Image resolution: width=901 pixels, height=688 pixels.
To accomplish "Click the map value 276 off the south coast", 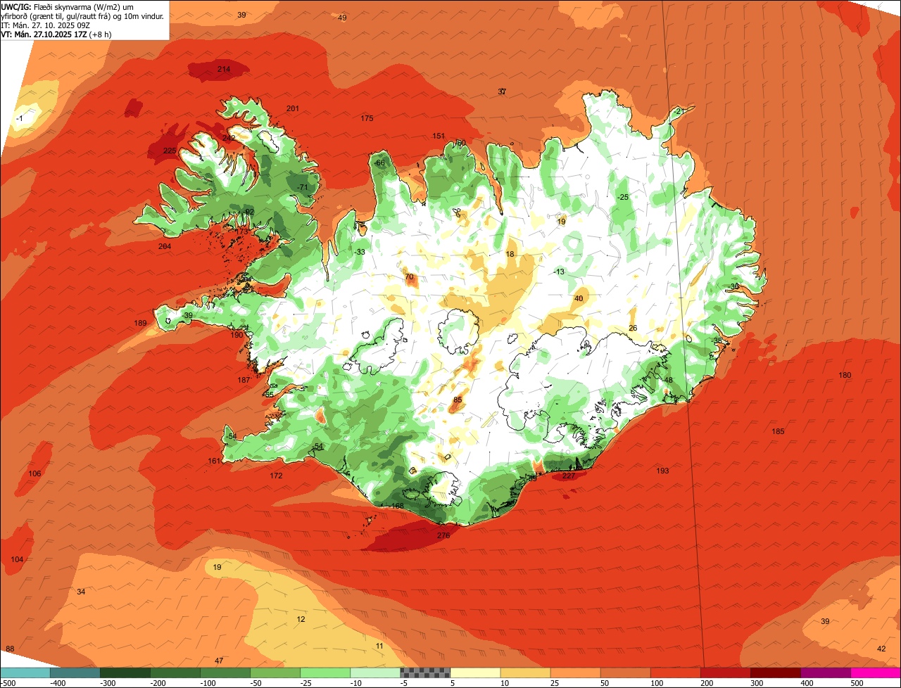I will tap(443, 536).
